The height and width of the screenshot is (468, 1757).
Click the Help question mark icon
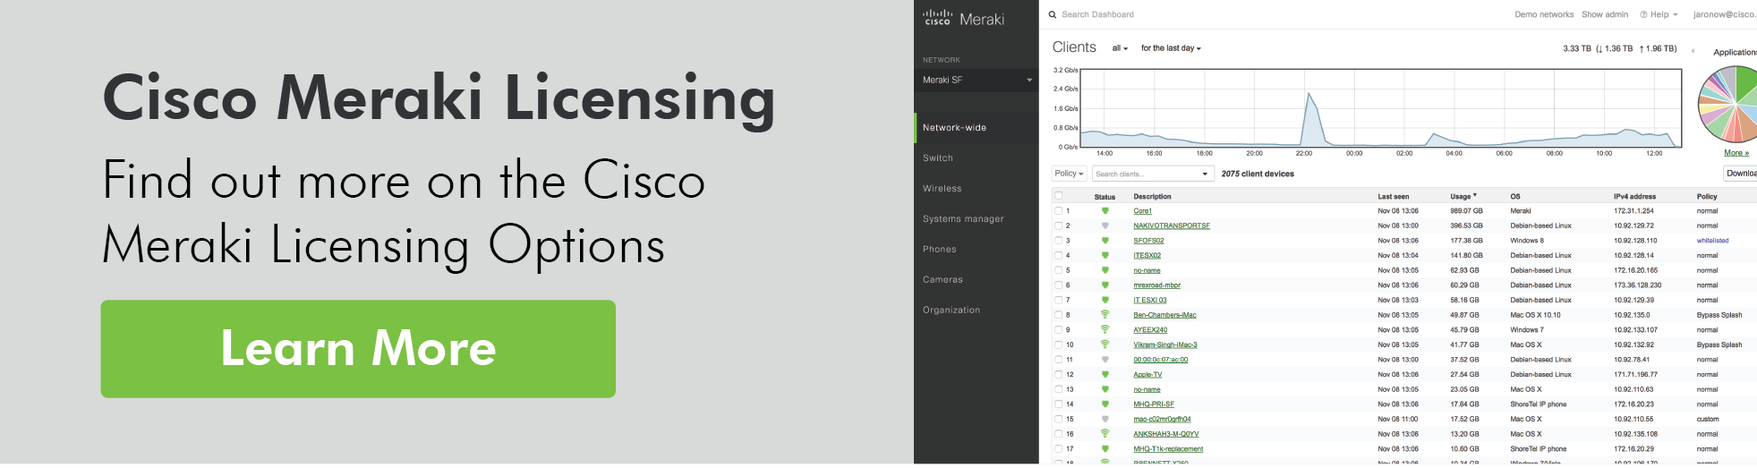pos(1643,14)
